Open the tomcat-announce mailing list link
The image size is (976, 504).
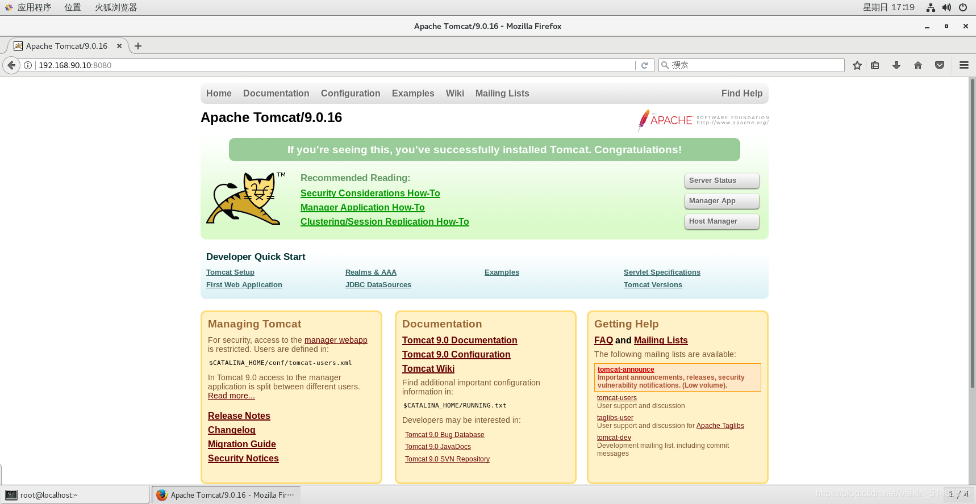[x=625, y=369]
